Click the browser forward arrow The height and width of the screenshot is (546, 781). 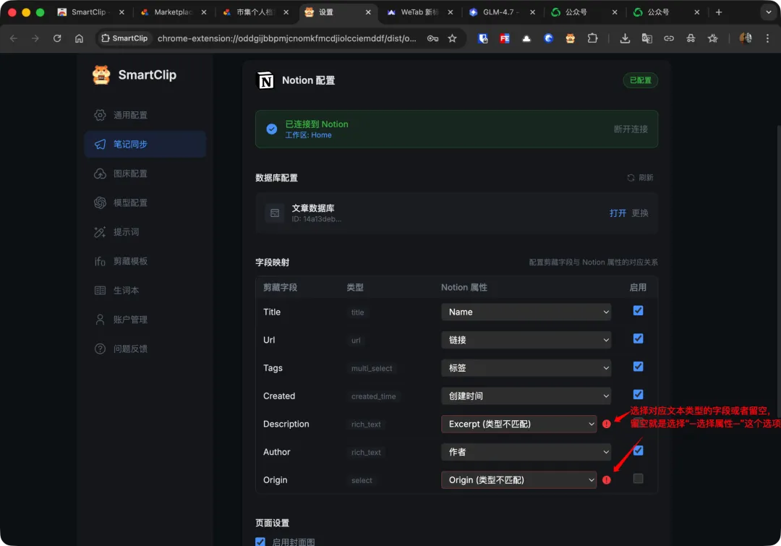[35, 38]
